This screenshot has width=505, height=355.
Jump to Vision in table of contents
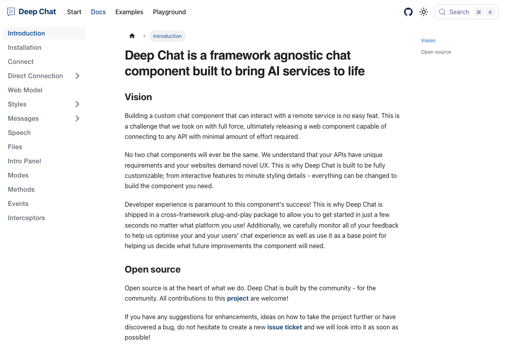pos(428,40)
